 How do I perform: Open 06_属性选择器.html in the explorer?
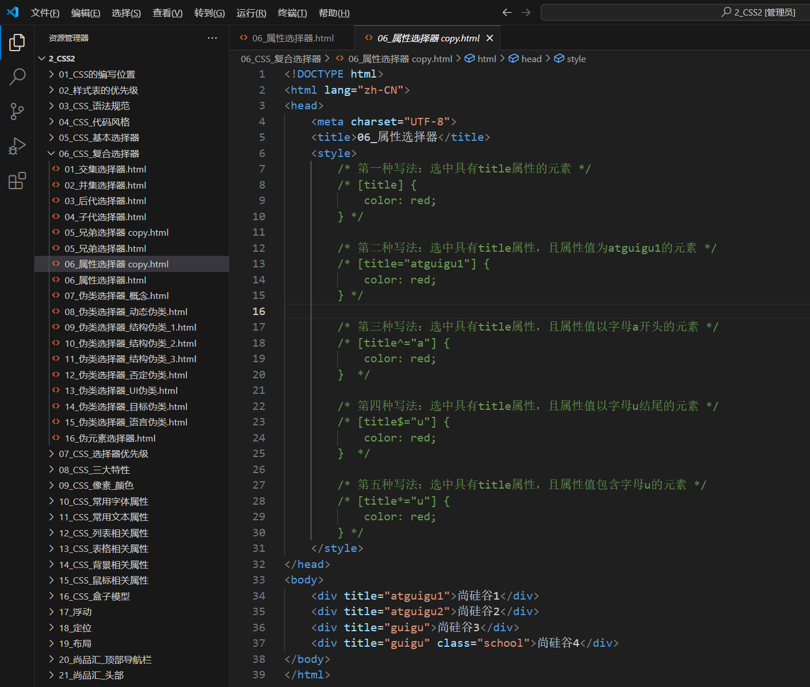tap(132, 280)
